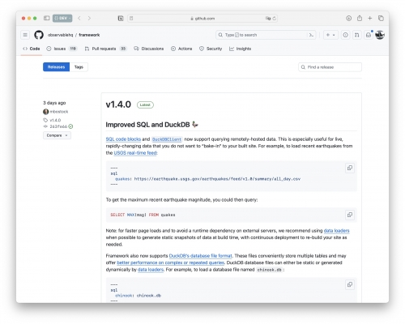Add a new Safari tab
The width and height of the screenshot is (405, 324).
(370, 18)
